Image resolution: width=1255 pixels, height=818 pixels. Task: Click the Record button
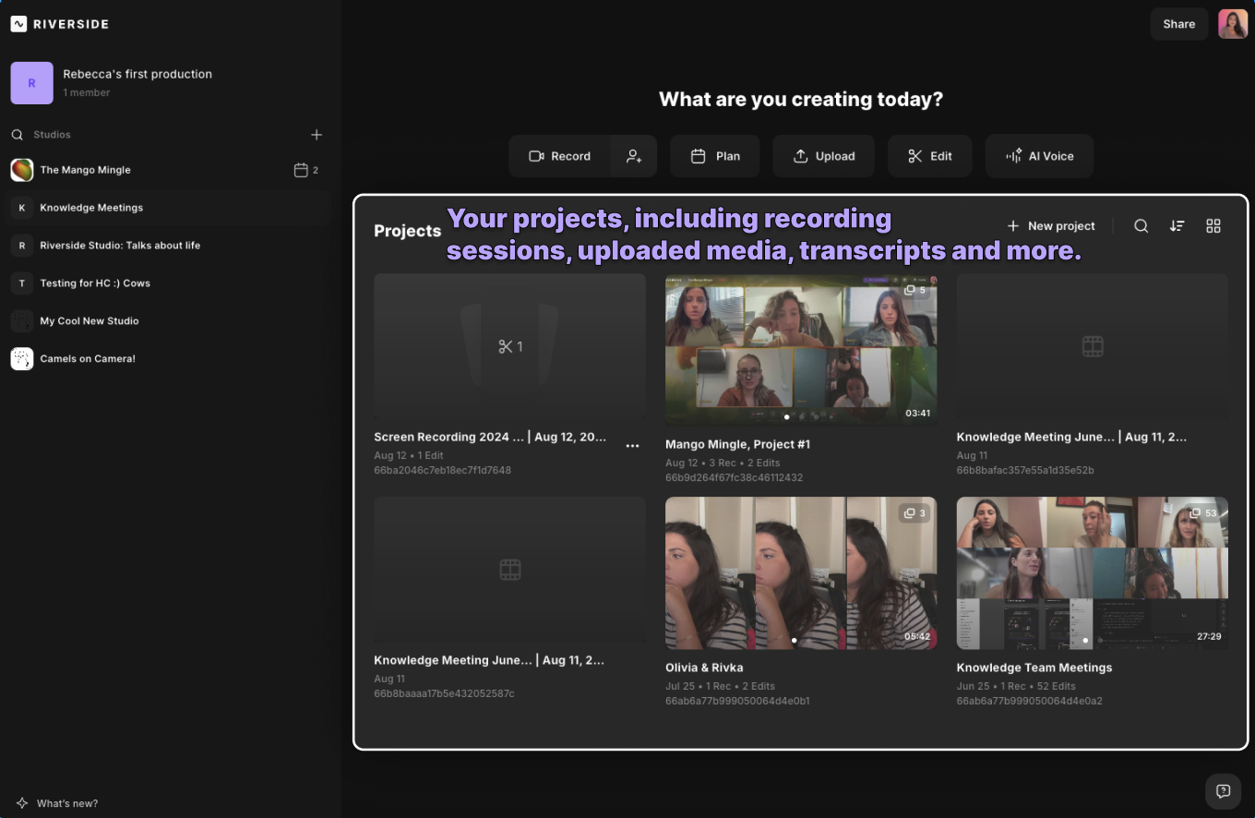pyautogui.click(x=560, y=156)
